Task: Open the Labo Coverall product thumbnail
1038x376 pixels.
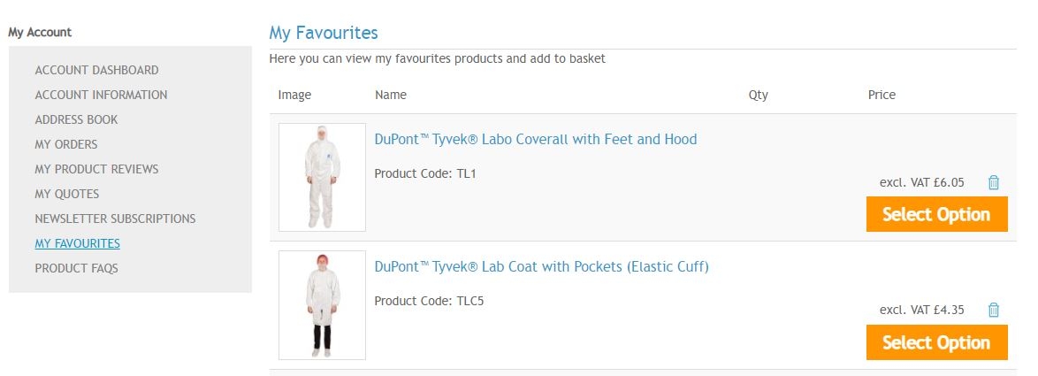Action: 322,177
